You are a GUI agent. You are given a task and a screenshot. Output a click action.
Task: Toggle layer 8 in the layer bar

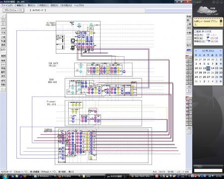coord(190,57)
